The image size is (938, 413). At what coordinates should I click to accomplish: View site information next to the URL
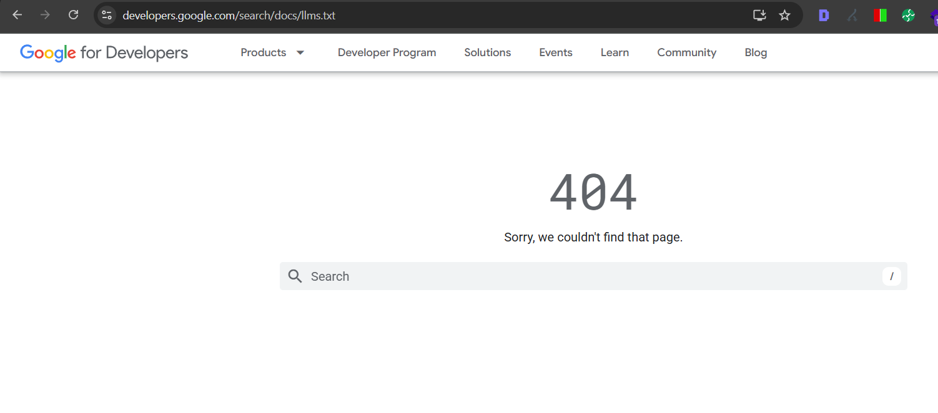106,15
